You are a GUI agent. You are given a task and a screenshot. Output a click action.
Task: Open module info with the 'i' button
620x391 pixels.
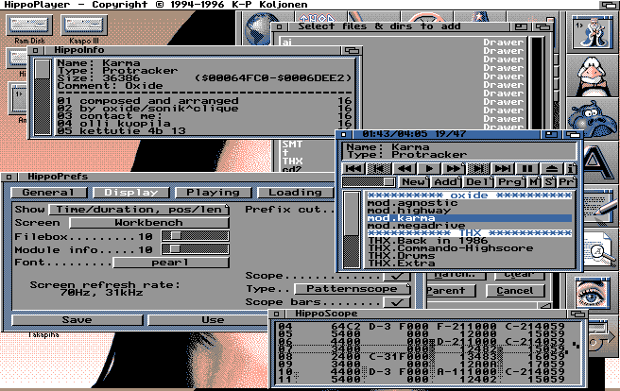(571, 168)
